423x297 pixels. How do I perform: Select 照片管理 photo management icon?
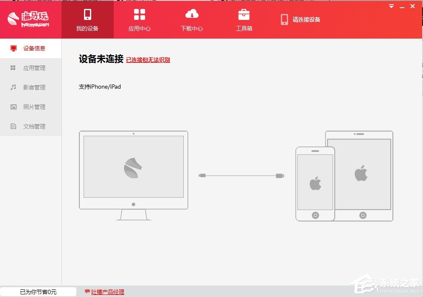(31, 106)
